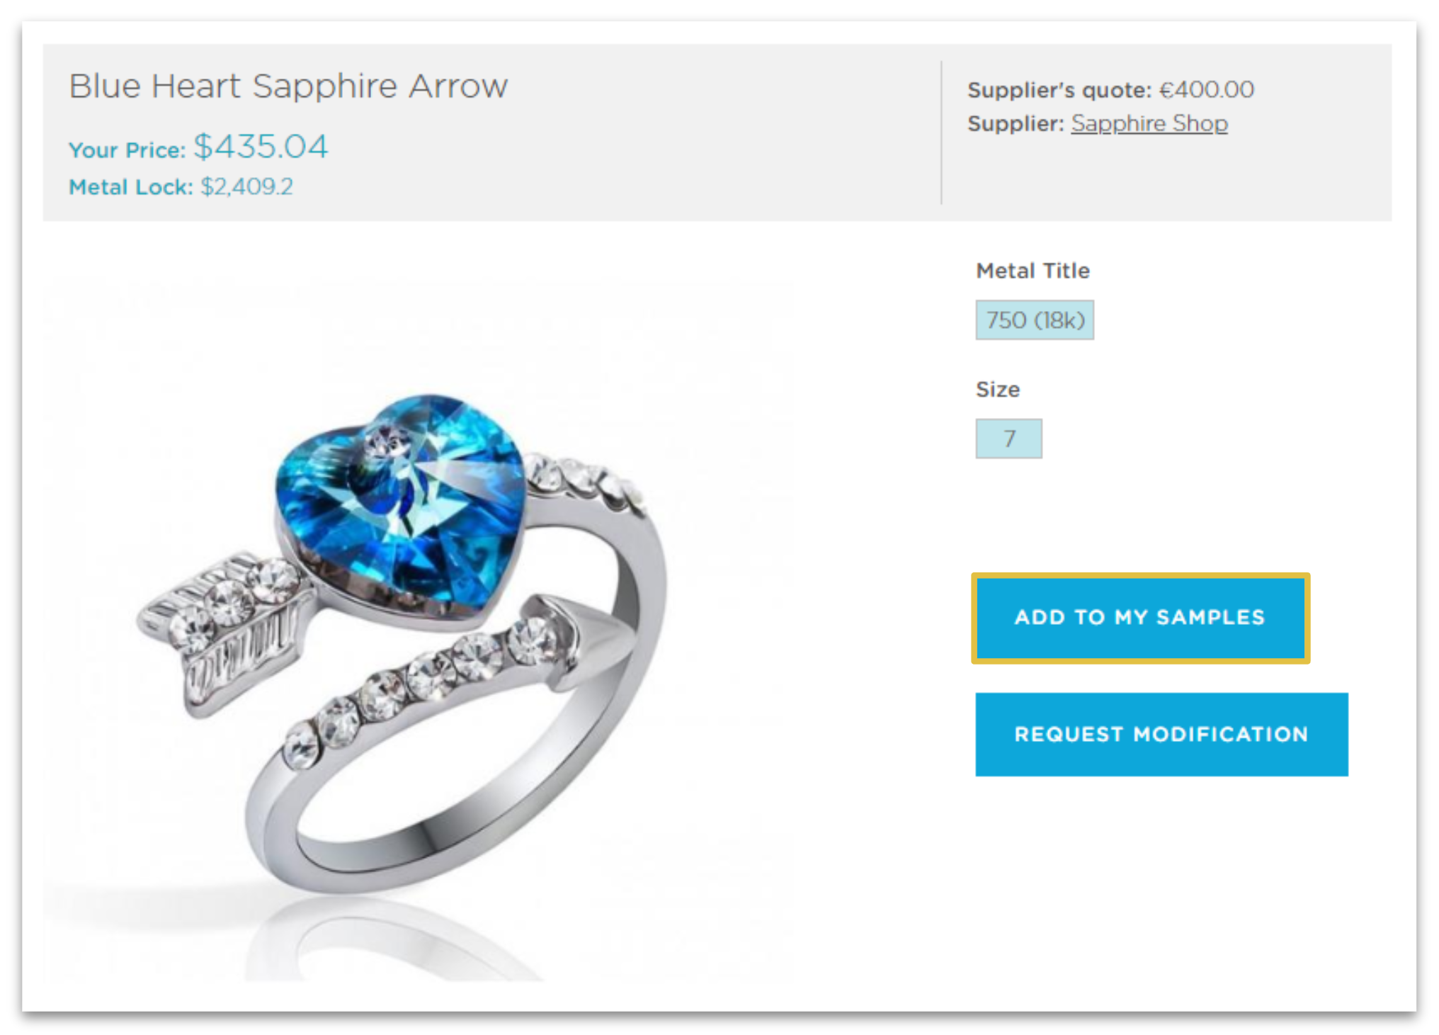
Task: Click the product title Blue Heart Sapphire Arrow
Action: click(x=288, y=86)
